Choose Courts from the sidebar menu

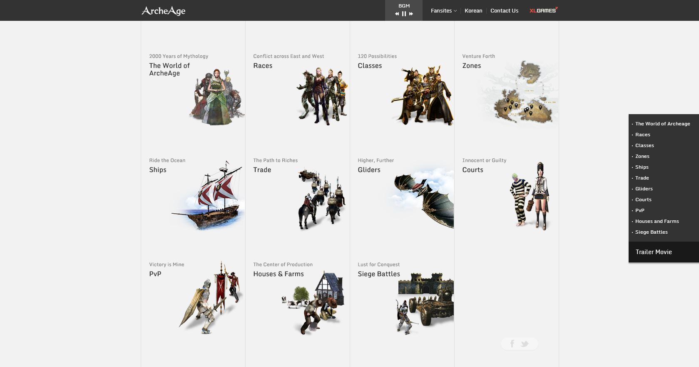point(643,200)
